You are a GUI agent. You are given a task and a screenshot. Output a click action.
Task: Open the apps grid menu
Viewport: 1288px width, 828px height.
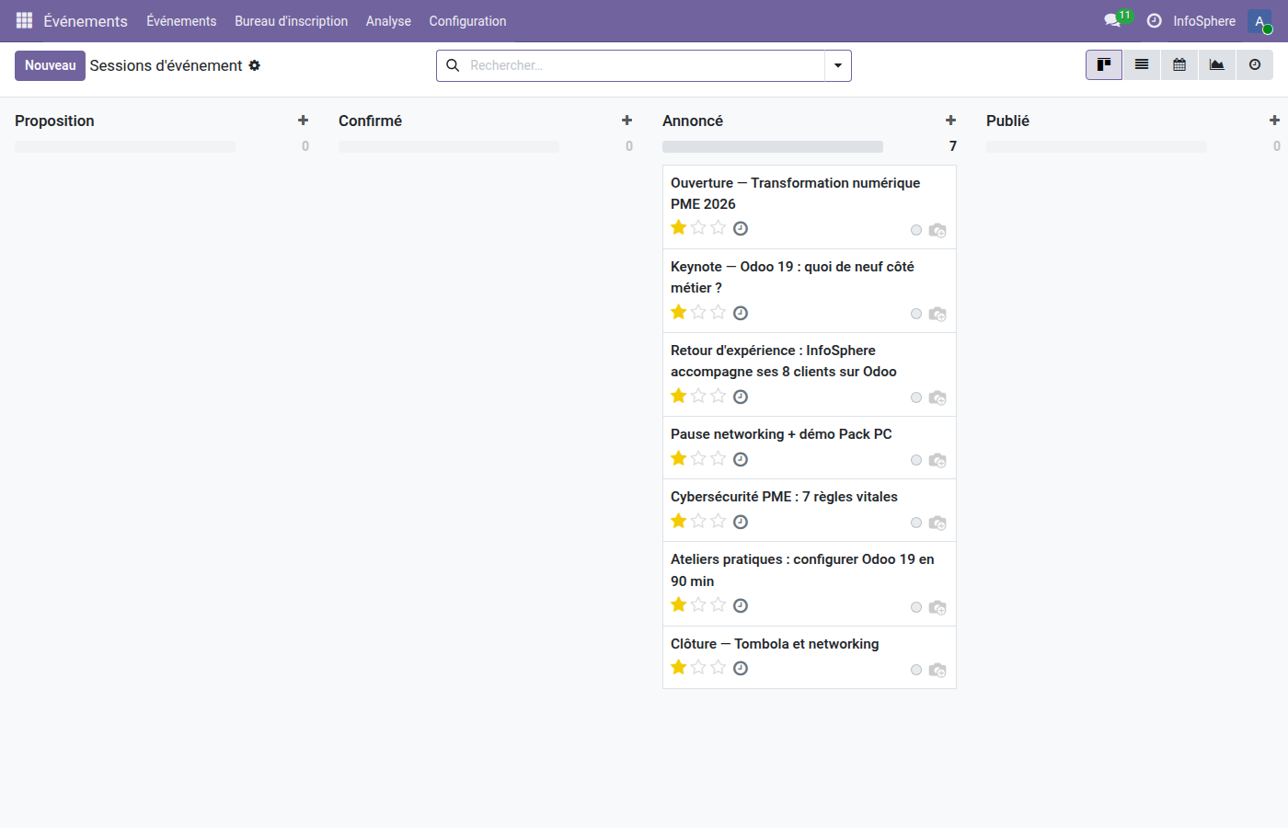click(23, 20)
